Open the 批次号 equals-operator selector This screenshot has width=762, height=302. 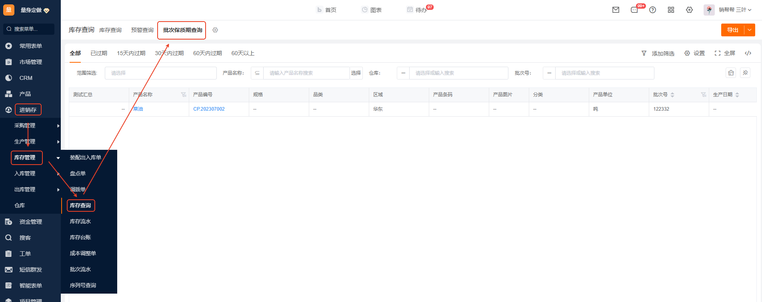[x=549, y=73]
